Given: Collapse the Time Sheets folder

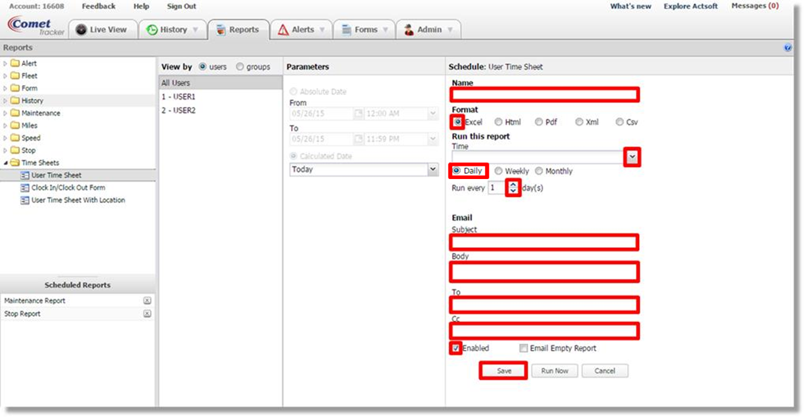Looking at the screenshot, I should tap(6, 163).
